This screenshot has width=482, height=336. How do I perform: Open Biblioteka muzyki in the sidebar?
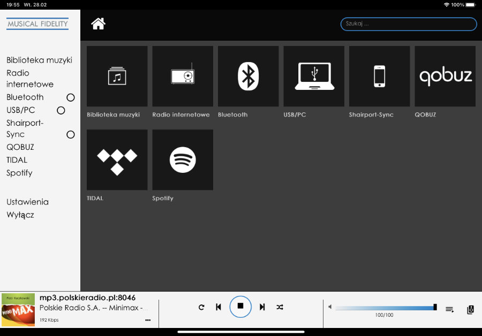(x=39, y=60)
